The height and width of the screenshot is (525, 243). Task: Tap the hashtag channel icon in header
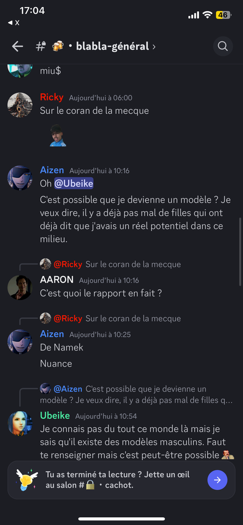click(40, 47)
